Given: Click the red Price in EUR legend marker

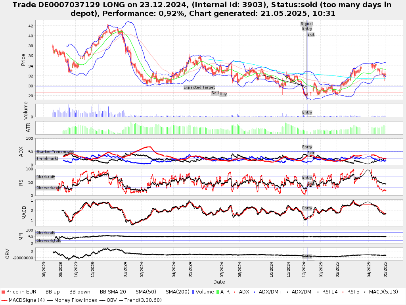Looking at the screenshot, I should pyautogui.click(x=4, y=292).
